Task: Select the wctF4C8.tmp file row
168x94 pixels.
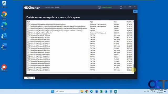Action: pos(80,70)
